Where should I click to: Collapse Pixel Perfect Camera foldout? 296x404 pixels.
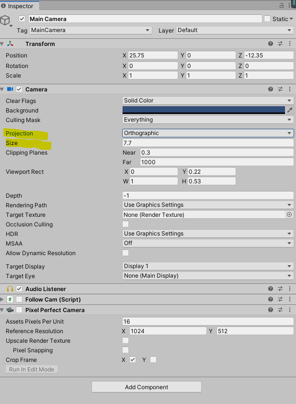[2, 310]
